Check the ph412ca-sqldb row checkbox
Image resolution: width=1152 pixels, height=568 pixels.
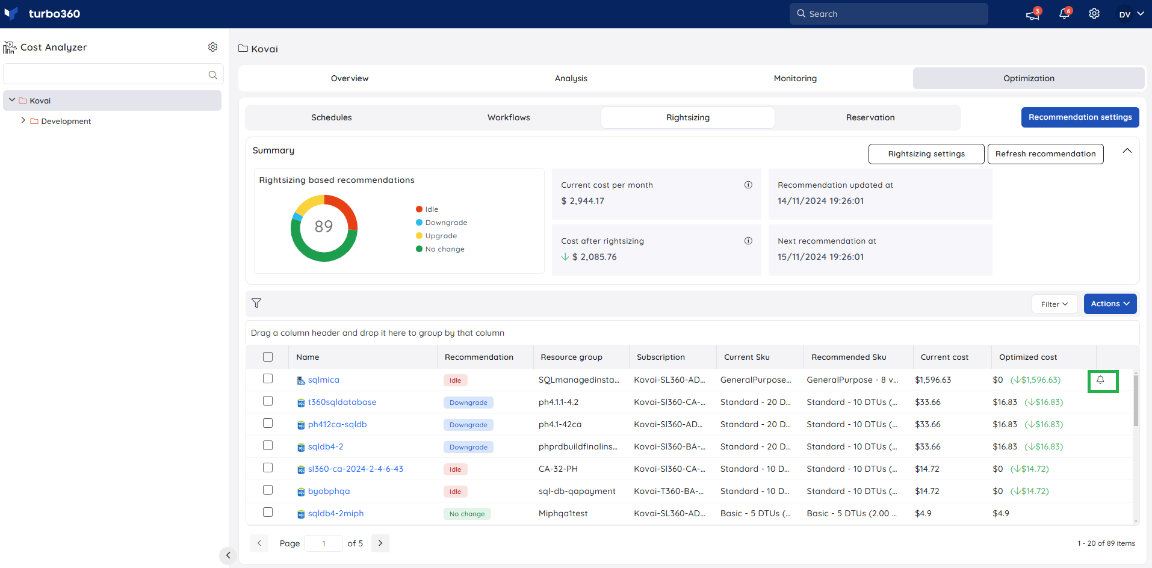click(x=268, y=423)
